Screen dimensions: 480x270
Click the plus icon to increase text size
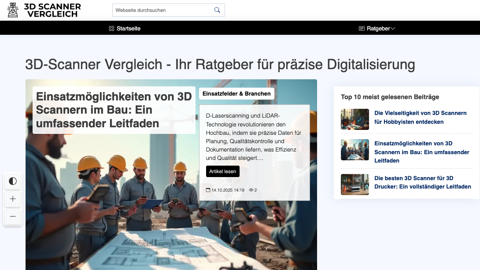pos(13,199)
